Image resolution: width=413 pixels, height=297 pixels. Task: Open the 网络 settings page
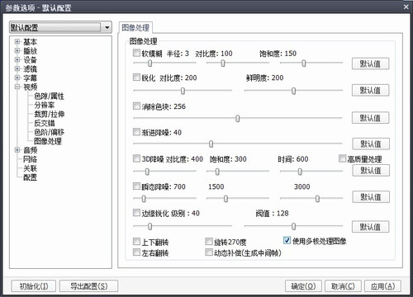[30, 159]
